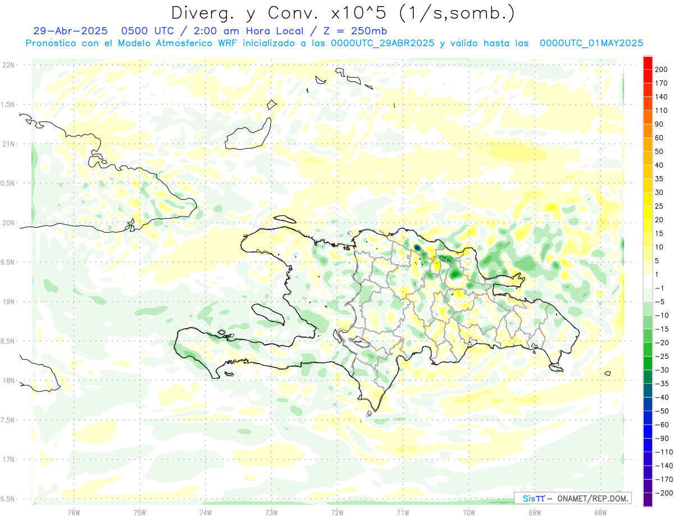Click the colorbar label '140' in the red range
674x520 pixels.
[x=662, y=97]
